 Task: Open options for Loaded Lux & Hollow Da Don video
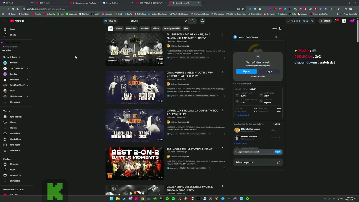click(x=223, y=110)
